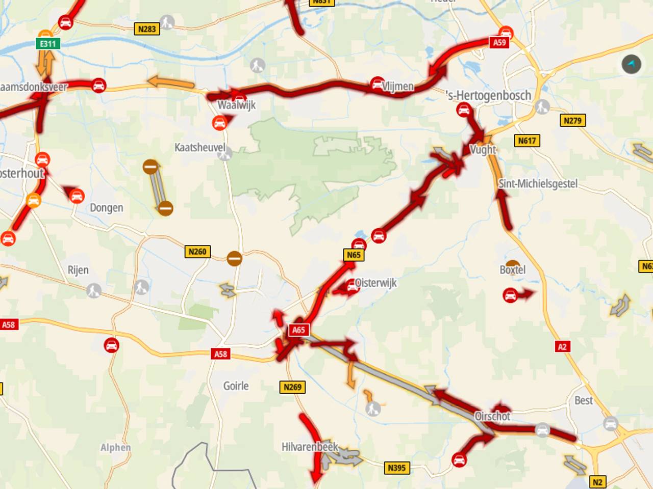Tap orange slow-traffic icon near Oosterhout
Viewport: 653px width, 489px height.
point(34,200)
